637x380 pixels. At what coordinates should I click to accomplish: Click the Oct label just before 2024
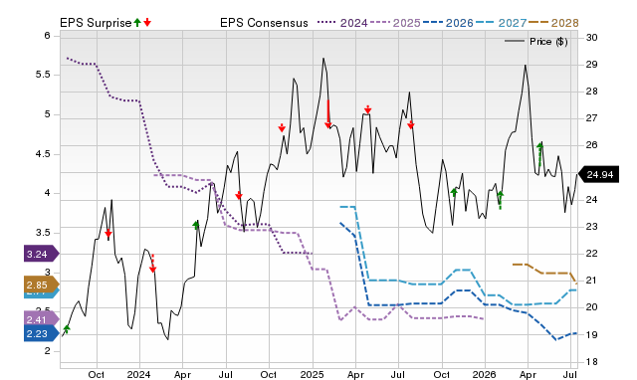point(97,374)
